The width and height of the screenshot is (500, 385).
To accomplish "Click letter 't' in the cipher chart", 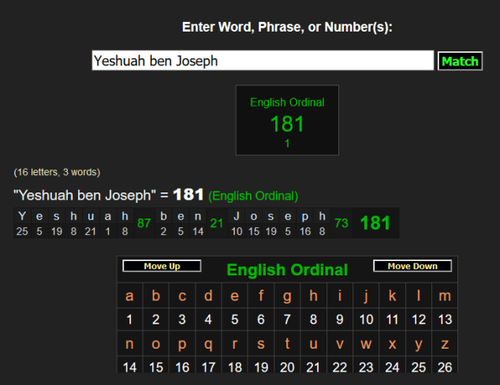I will (287, 344).
